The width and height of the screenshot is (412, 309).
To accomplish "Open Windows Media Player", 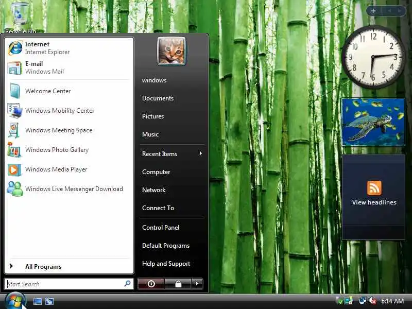I will tap(69, 169).
